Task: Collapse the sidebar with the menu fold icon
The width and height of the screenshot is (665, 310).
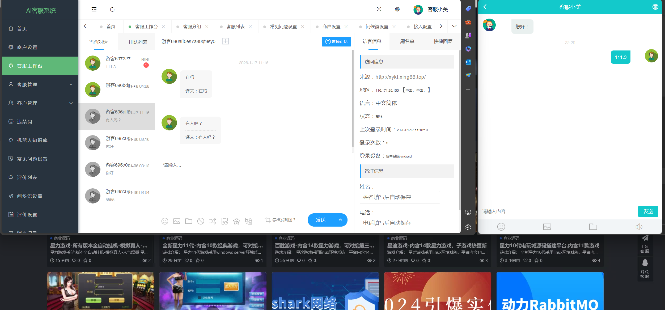Action: coord(94,9)
